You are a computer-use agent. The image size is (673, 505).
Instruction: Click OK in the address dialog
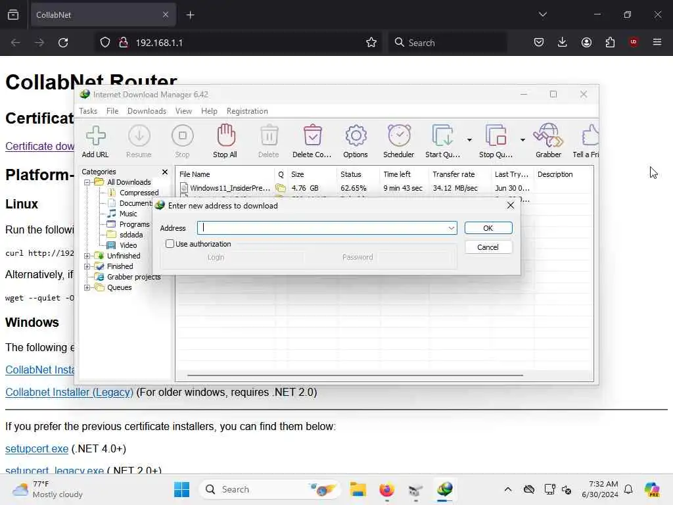point(488,228)
